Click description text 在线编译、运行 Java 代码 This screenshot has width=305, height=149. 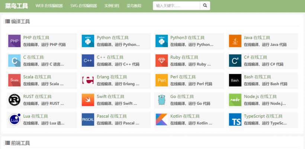pos(265,45)
